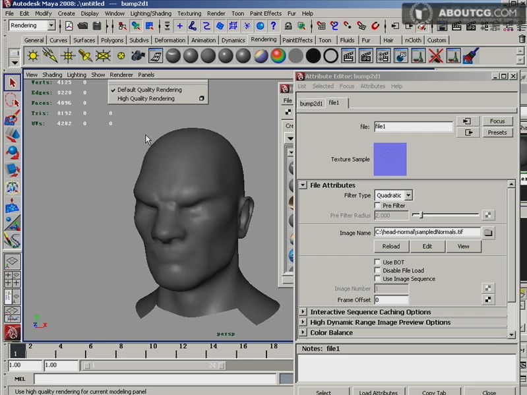Switch to the Polygons shelf tab
Image resolution: width=527 pixels, height=395 pixels.
(112, 40)
